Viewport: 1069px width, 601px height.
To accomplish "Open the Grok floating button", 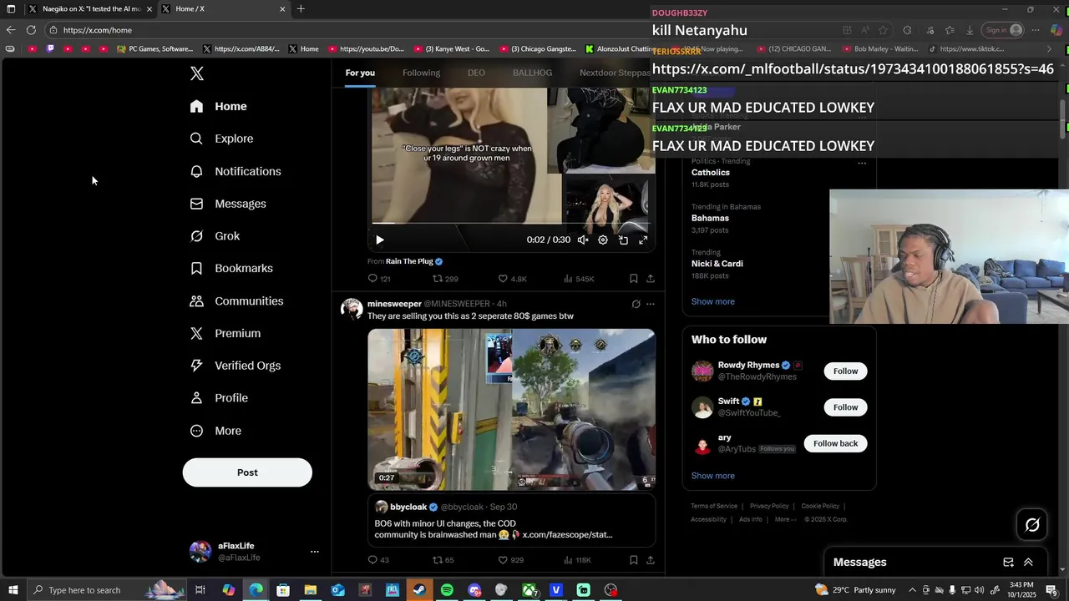I will tap(1032, 524).
